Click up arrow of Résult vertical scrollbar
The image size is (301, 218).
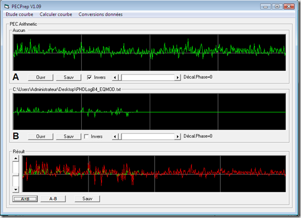(16, 159)
